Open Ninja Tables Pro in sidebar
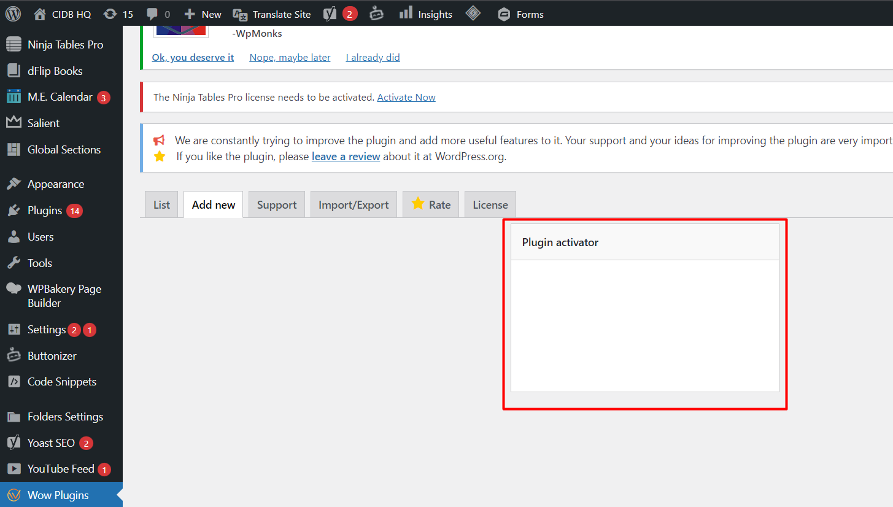 [61, 45]
